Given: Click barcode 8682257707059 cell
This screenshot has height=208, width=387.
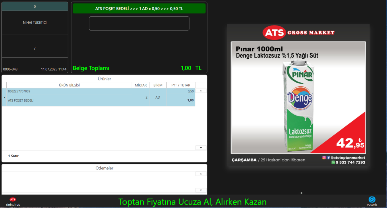Looking at the screenshot, I should (x=69, y=91).
